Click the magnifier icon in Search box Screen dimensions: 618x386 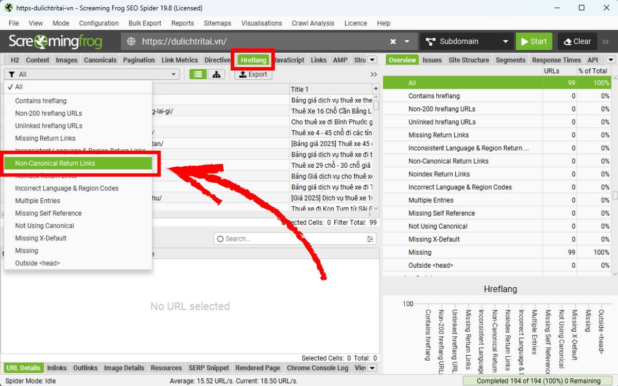(220, 238)
